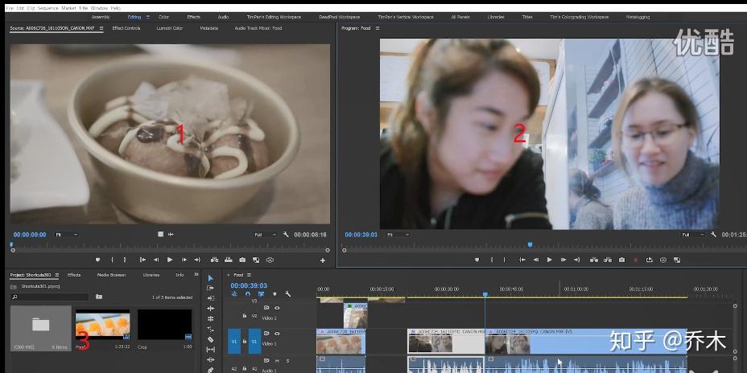Open Source monitor Full resolution dropdown
Screen dimensions: 747x373
(266, 235)
